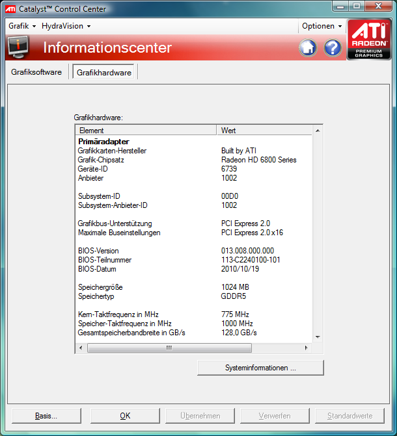This screenshot has width=397, height=436.
Task: Click the value GDDR5
Action: tap(234, 296)
